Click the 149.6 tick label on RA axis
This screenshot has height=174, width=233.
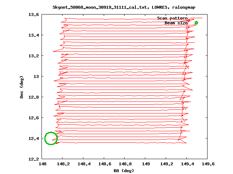tap(208, 164)
